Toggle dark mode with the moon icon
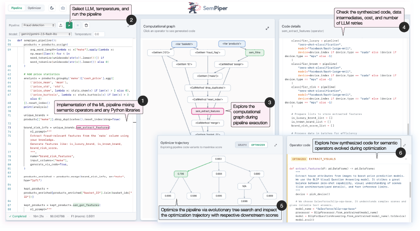This screenshot has height=231, width=420. point(52,8)
